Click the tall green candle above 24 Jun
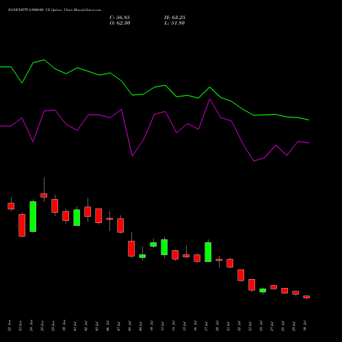The image size is (342, 342). [33, 216]
